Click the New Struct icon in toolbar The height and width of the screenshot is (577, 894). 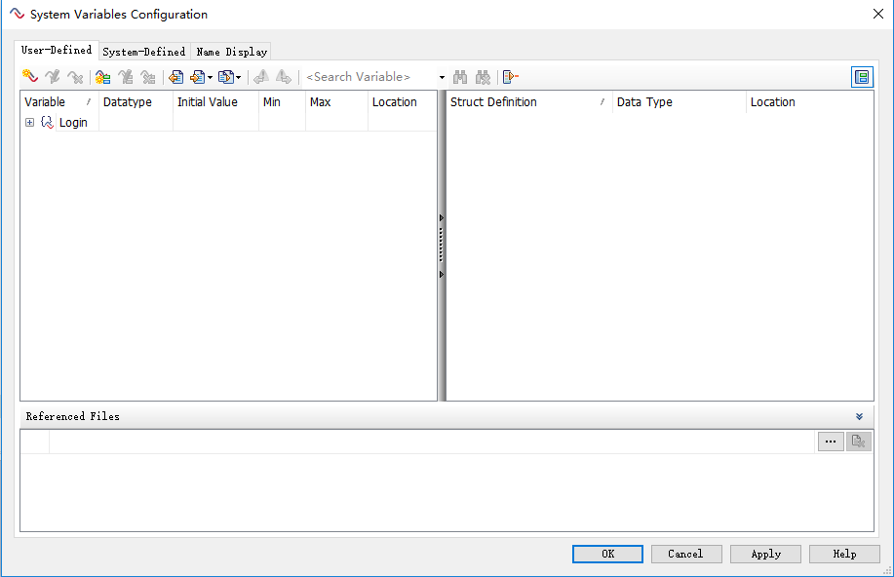(x=102, y=77)
